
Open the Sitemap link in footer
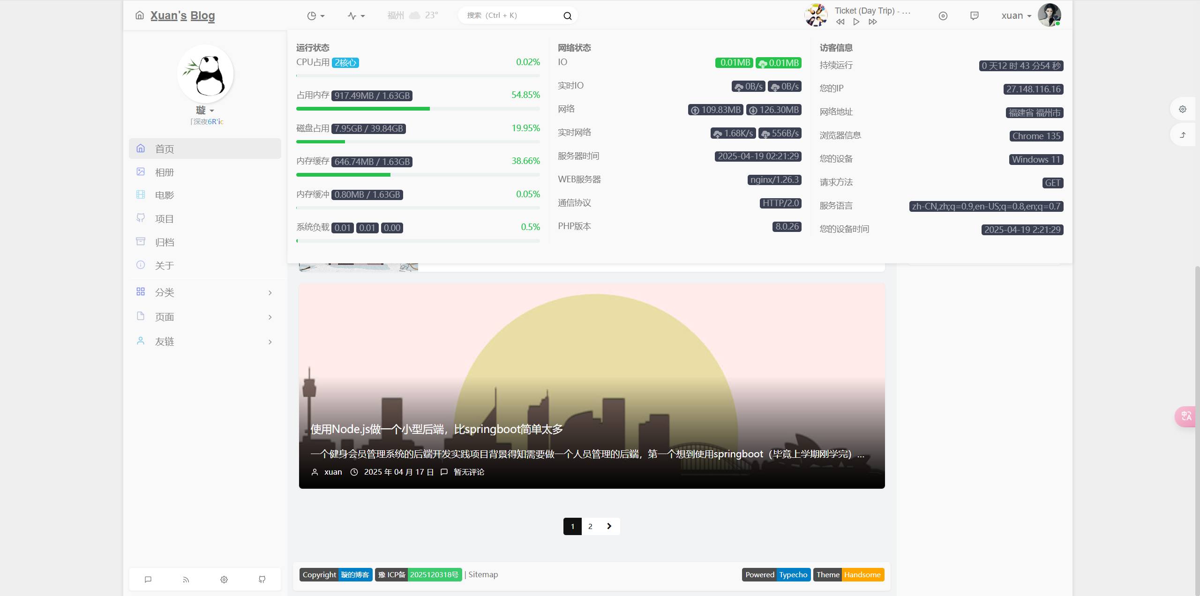tap(483, 574)
